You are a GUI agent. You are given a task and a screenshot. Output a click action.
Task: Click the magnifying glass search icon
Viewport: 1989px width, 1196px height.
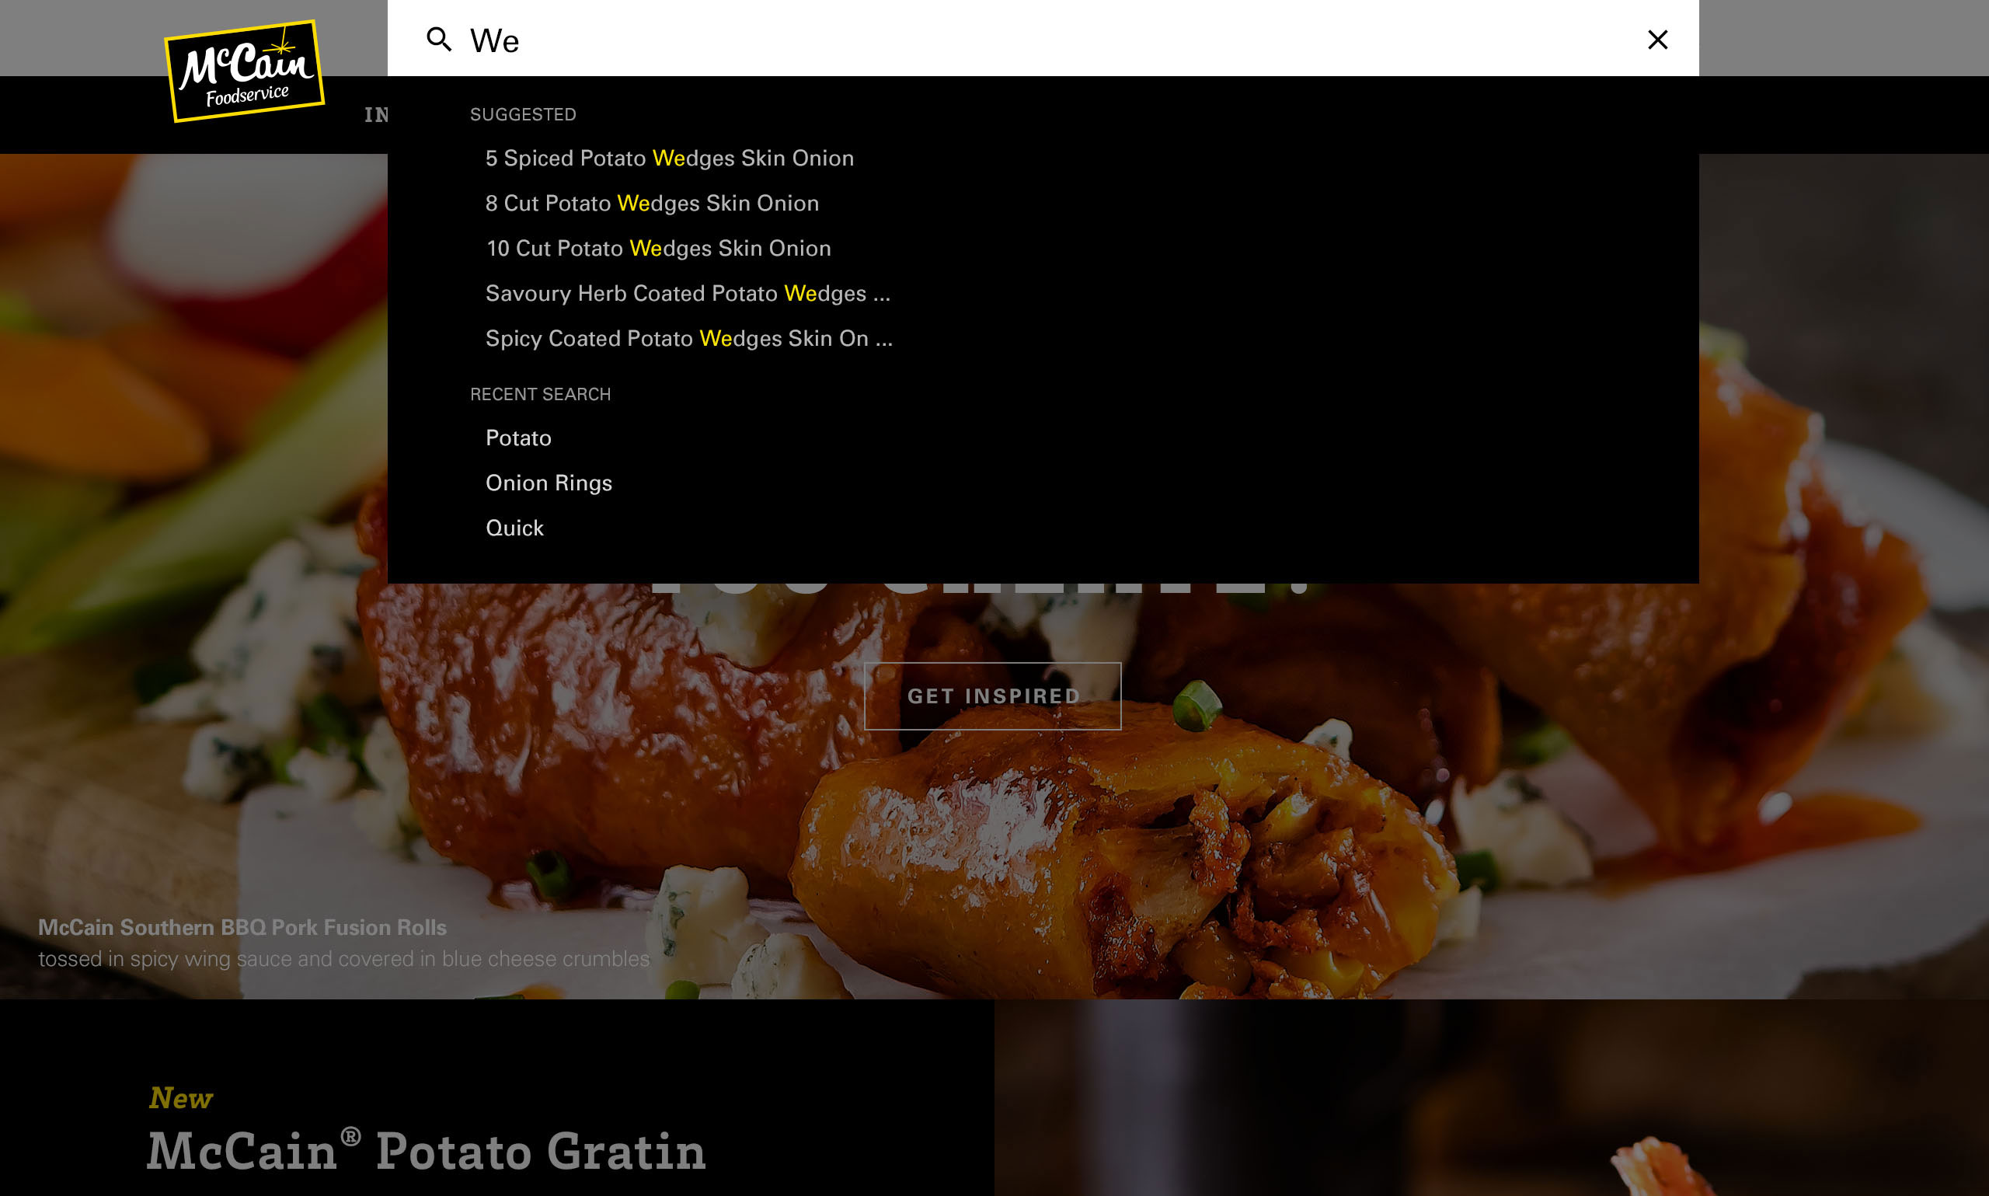click(439, 39)
